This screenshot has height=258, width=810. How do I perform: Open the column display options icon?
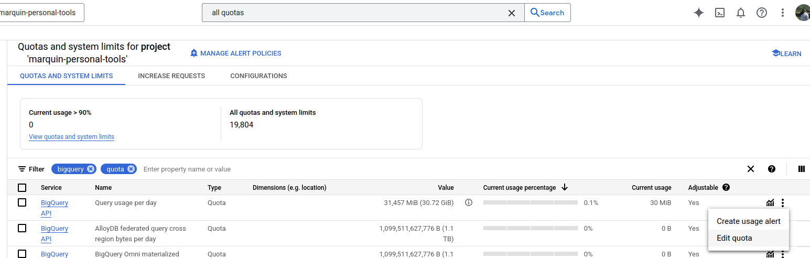point(802,169)
